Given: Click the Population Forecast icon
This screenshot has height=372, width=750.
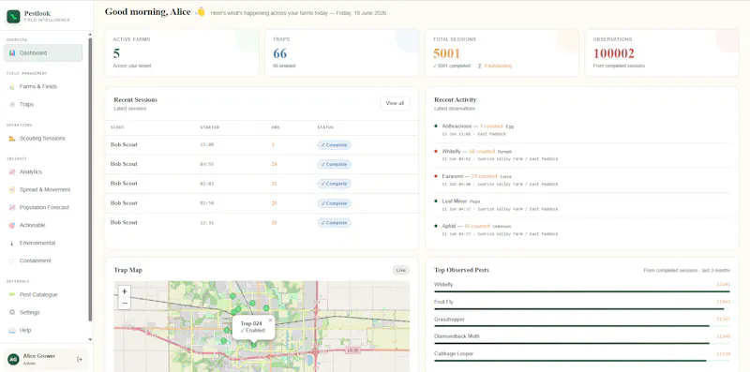Looking at the screenshot, I should click(12, 207).
